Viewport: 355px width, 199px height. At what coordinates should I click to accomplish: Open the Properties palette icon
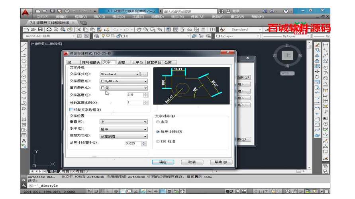169,29
